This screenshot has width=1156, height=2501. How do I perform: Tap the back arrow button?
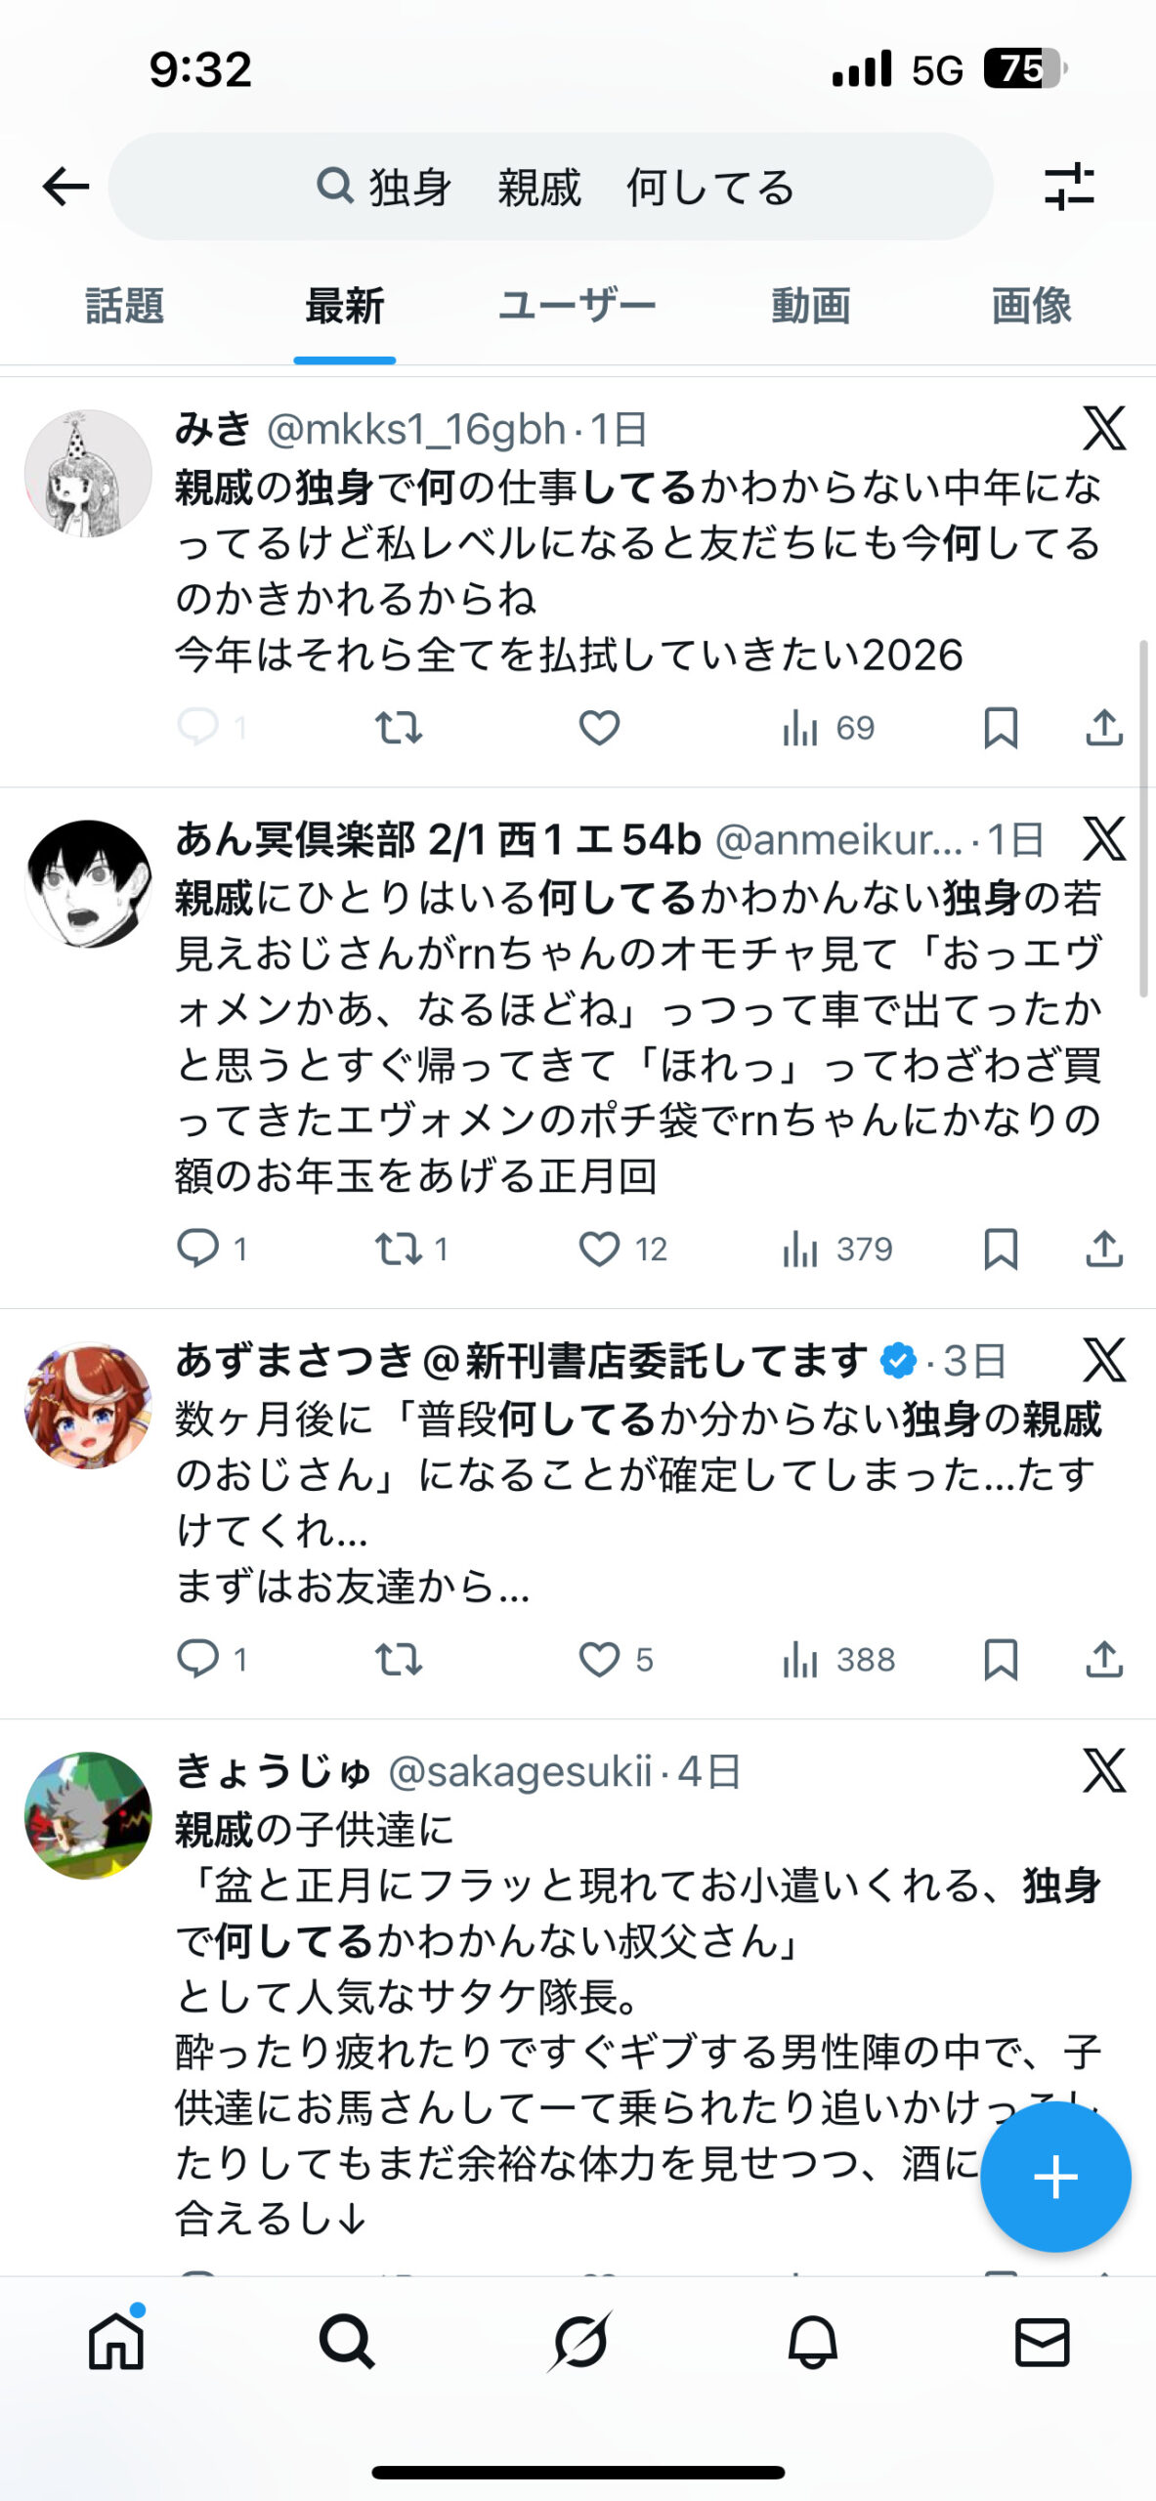[65, 187]
